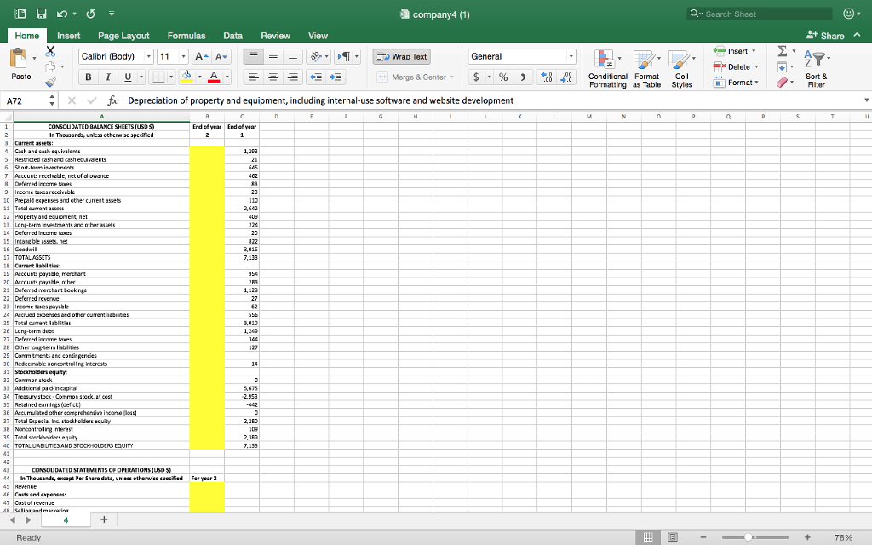Switch to the Review tab
Image resolution: width=872 pixels, height=545 pixels.
[275, 36]
